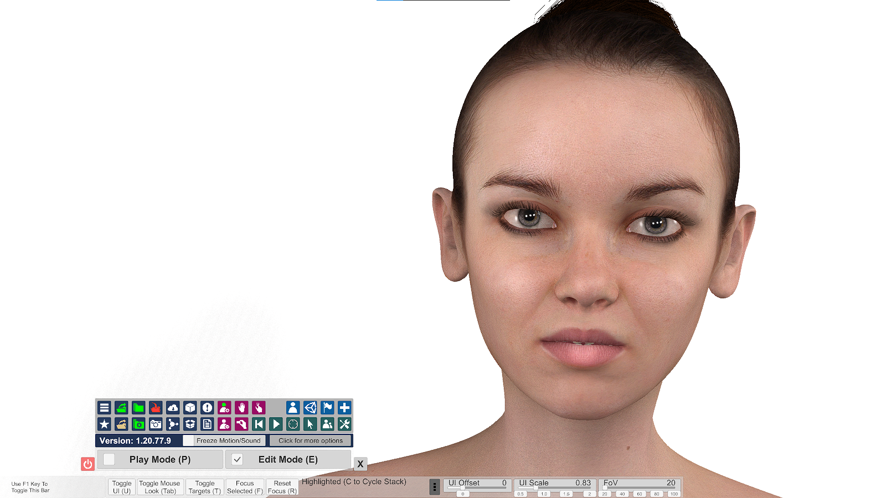Viewport: 886px width, 498px height.
Task: Open the exclamation mark messages icon
Action: (207, 408)
